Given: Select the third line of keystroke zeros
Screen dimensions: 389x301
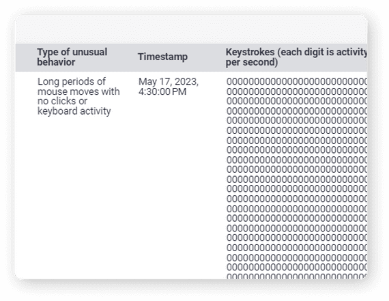Looking at the screenshot, I should click(x=296, y=101).
